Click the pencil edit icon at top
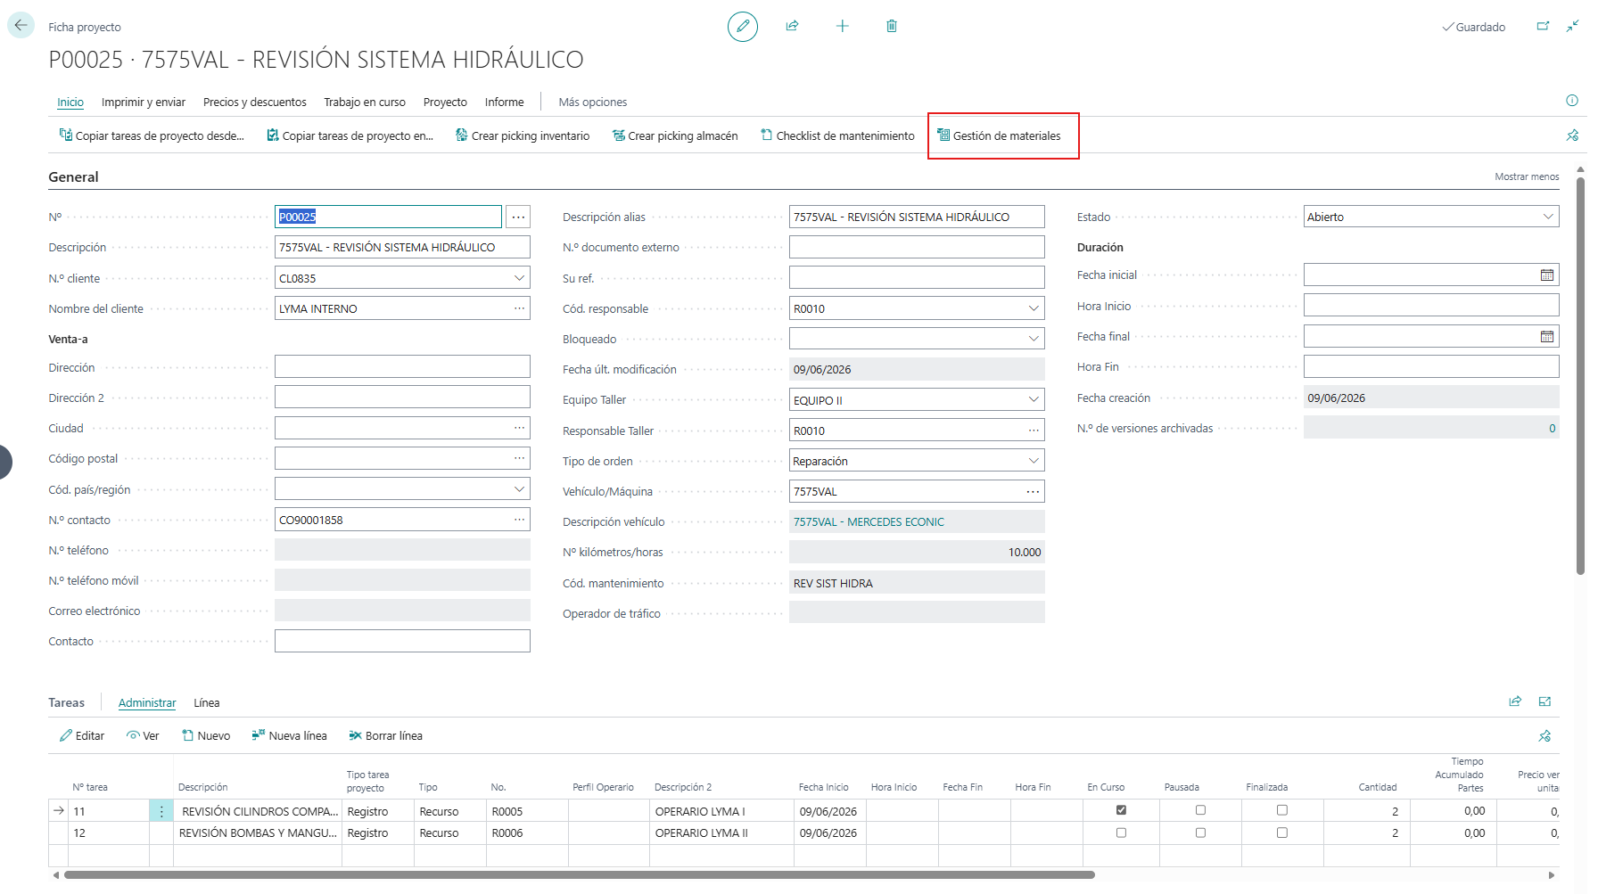 742,27
